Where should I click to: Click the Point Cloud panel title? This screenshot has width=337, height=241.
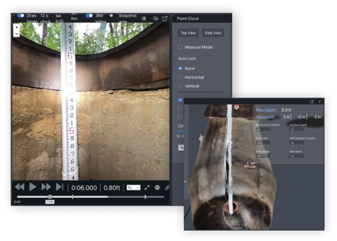187,19
